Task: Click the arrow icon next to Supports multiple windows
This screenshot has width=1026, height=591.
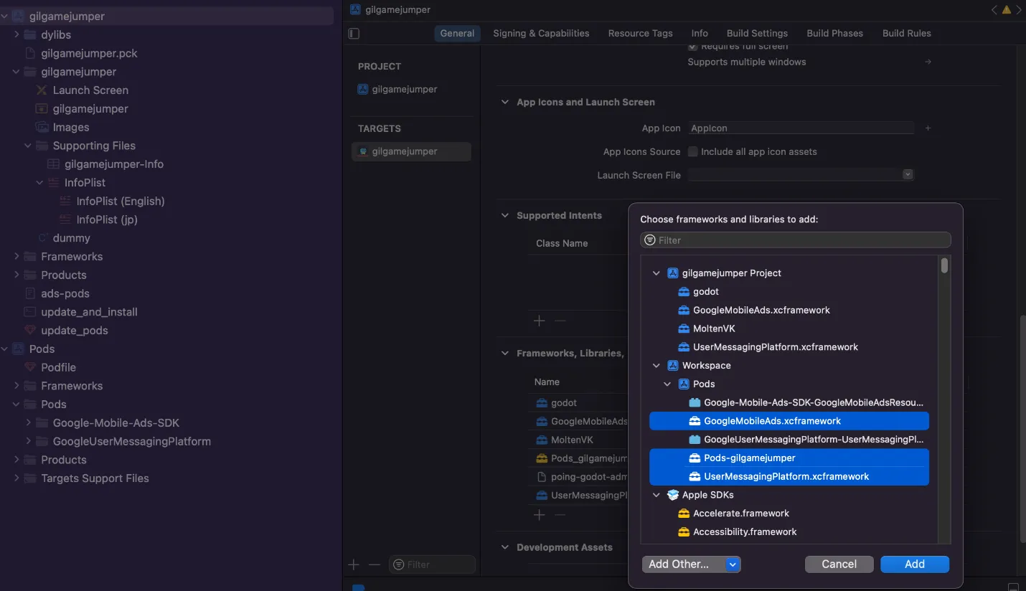Action: (928, 62)
